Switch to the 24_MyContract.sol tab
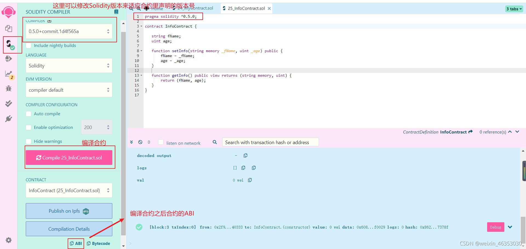The image size is (526, 249). (x=193, y=8)
